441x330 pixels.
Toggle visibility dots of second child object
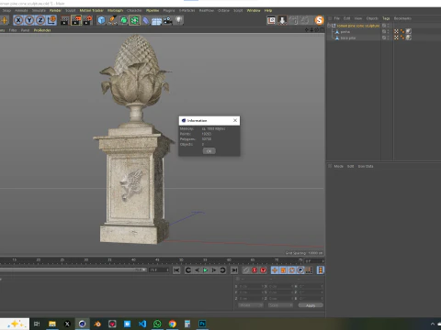[x=388, y=38]
